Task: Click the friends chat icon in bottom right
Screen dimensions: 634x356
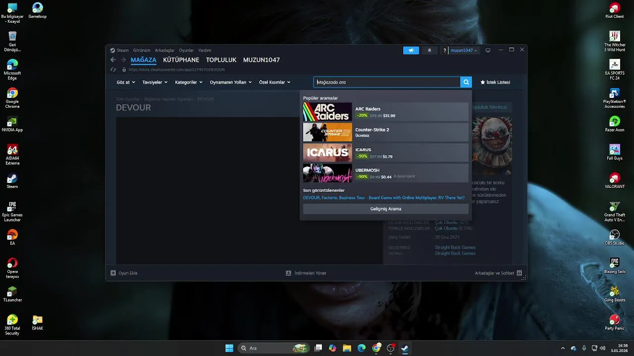Action: [519, 273]
